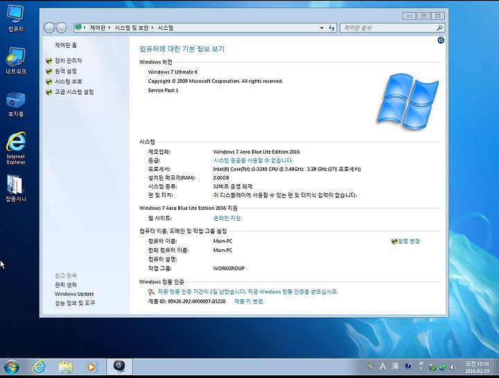This screenshot has height=378, width=499.
Task: Click the shield icon beside 고급 시스템 설정
Action: 49,92
